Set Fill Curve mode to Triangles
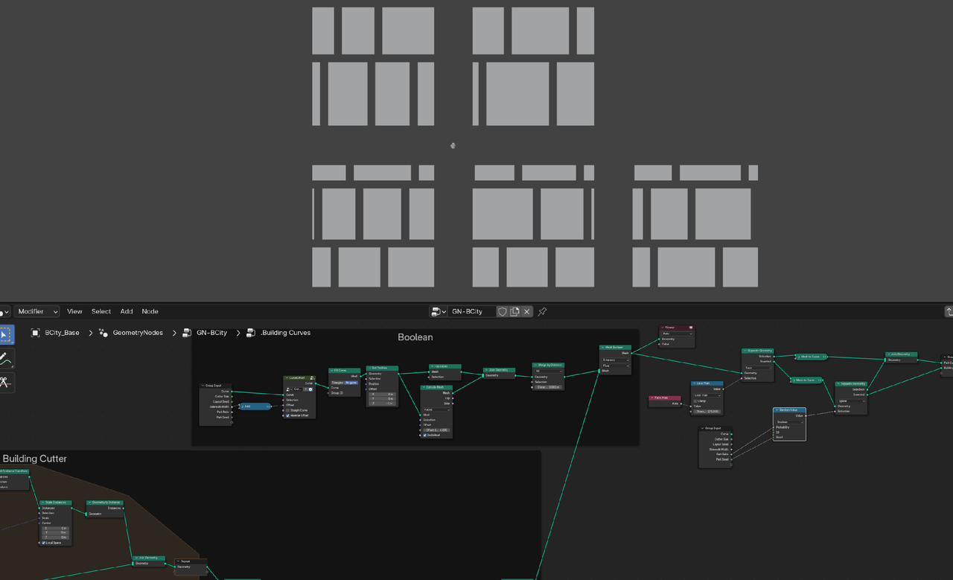953x580 pixels. pos(337,382)
